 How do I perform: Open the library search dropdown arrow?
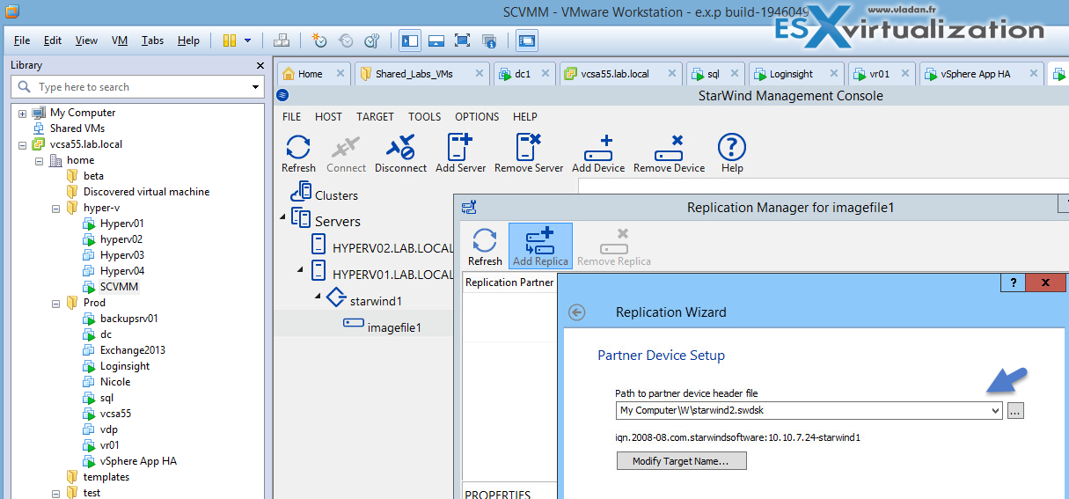255,87
